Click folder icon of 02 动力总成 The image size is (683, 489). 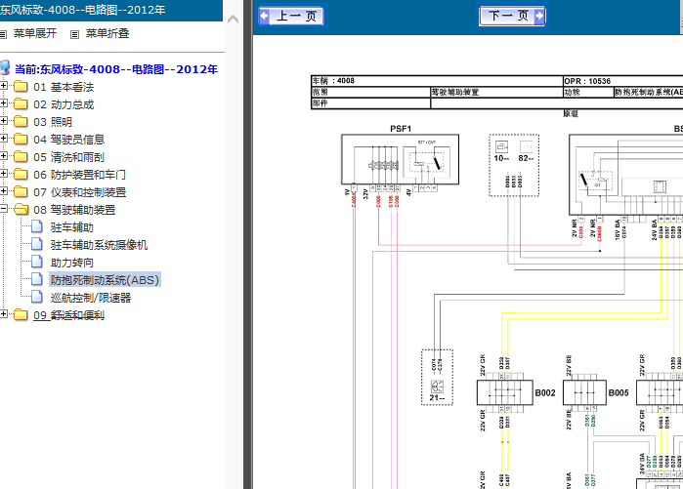click(21, 104)
